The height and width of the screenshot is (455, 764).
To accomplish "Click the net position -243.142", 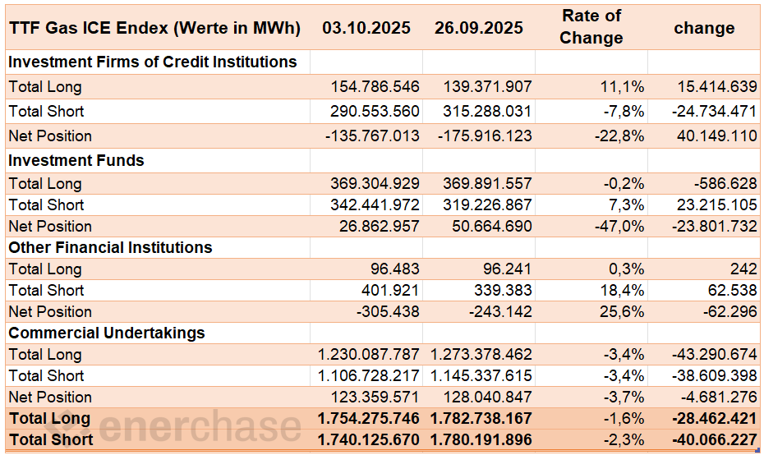I will [x=500, y=312].
